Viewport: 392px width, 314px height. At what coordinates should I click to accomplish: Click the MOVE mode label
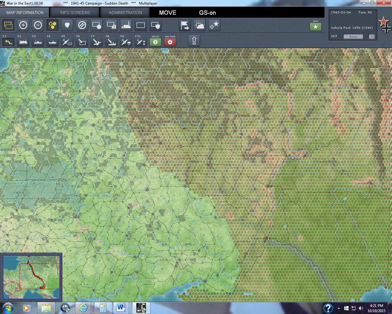[x=168, y=13]
